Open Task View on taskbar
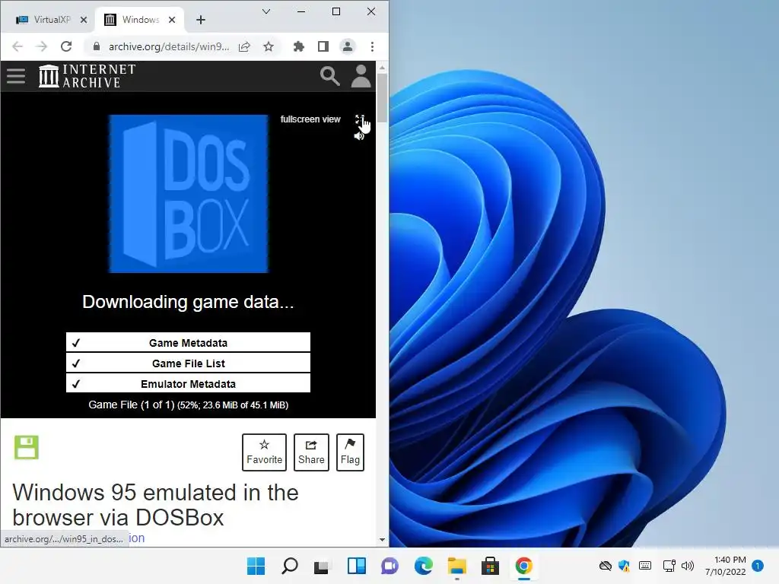The image size is (779, 584). (x=322, y=566)
